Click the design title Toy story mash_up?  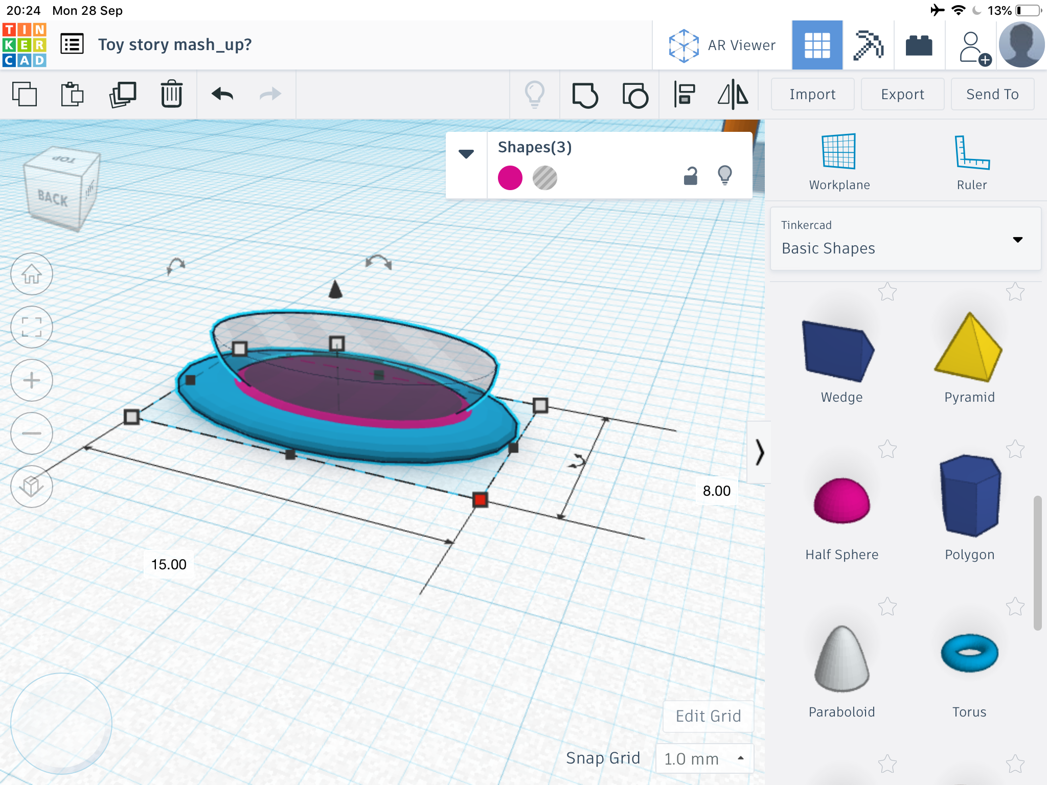(x=175, y=44)
